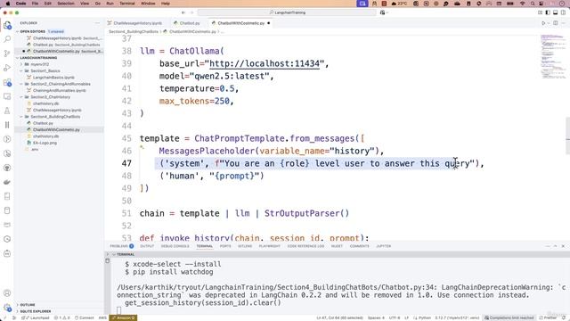Collapse Section2_ChainingAndRunnables folder
570x321 pixels.
tap(61, 84)
